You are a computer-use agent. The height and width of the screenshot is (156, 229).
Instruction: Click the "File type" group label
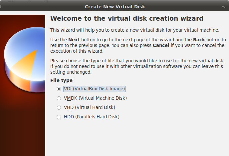61,80
